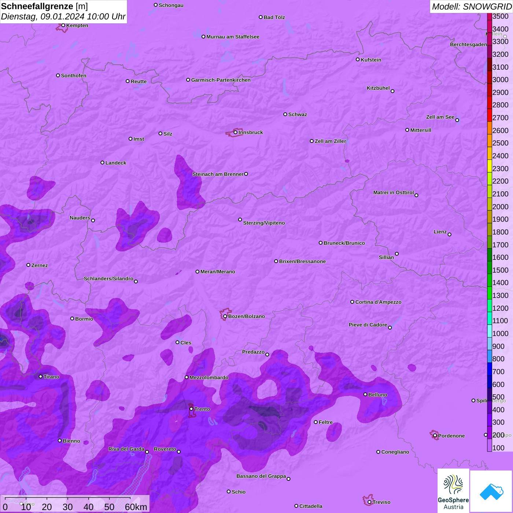Viewport: 513px width, 513px height.
Task: Select the Sonthofen location marker
Action: point(58,75)
